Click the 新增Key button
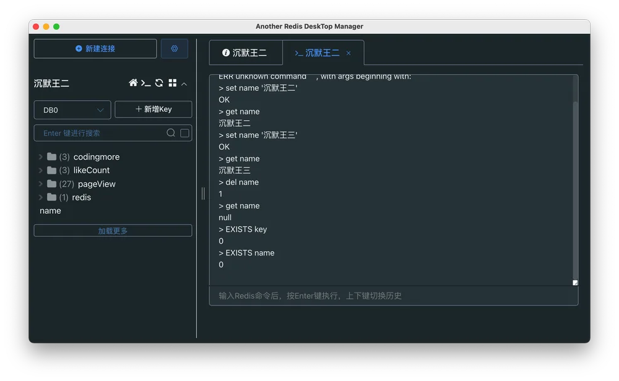This screenshot has width=619, height=381. [153, 109]
